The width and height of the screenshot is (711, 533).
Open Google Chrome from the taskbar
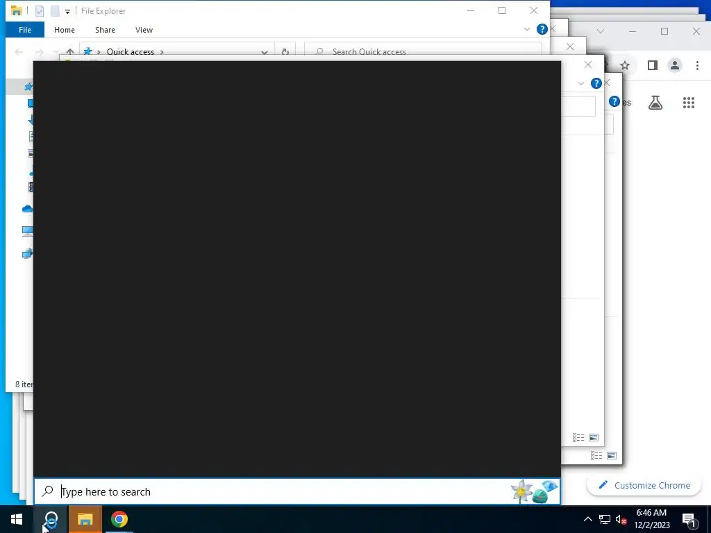pos(119,519)
